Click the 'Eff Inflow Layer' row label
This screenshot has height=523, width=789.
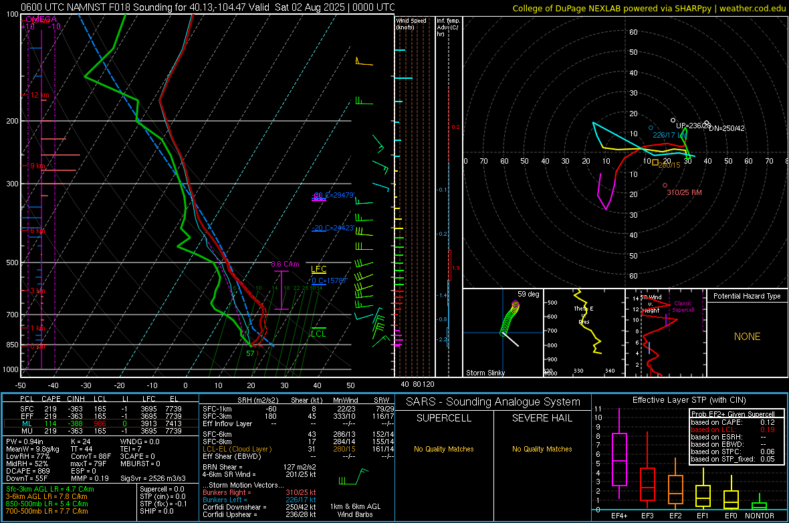228,424
